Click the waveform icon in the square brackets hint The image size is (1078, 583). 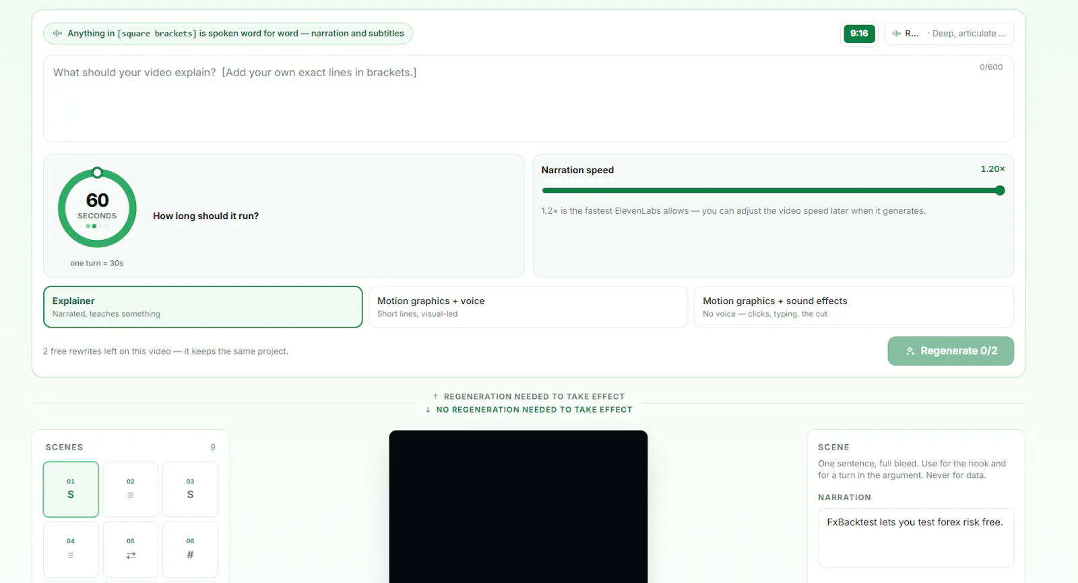pyautogui.click(x=58, y=33)
